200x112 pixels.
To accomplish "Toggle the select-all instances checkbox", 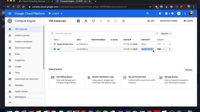I will [x=51, y=40].
